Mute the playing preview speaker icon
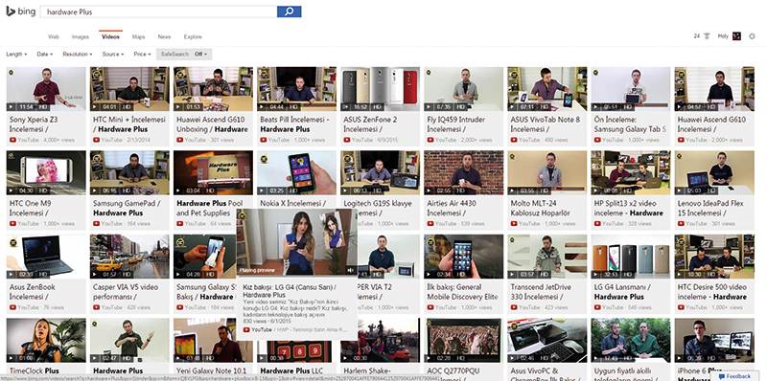 pos(350,270)
